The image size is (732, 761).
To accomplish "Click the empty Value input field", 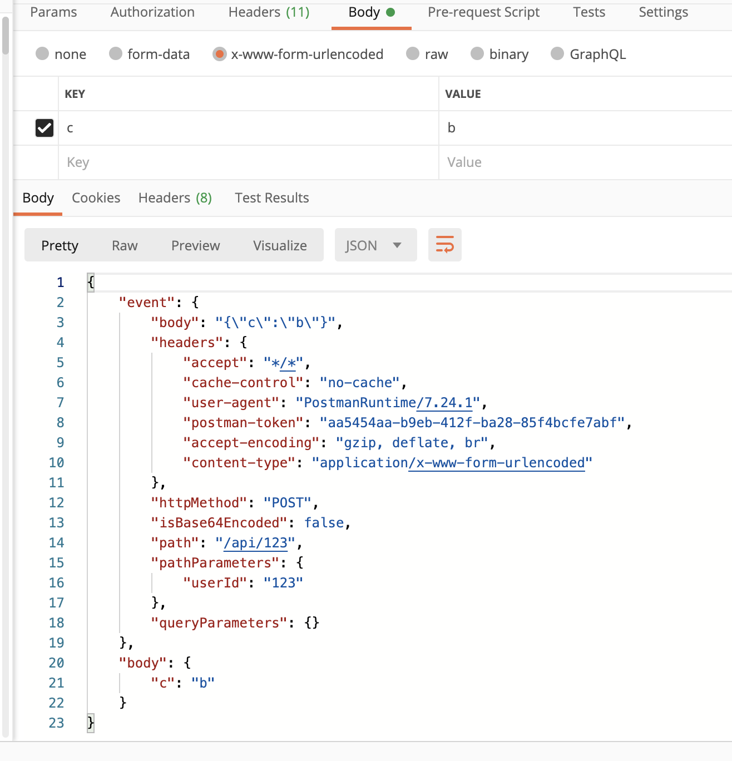I will point(584,162).
